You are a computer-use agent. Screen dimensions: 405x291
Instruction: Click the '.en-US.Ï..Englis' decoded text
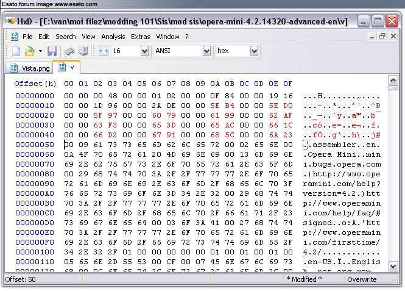point(342,262)
